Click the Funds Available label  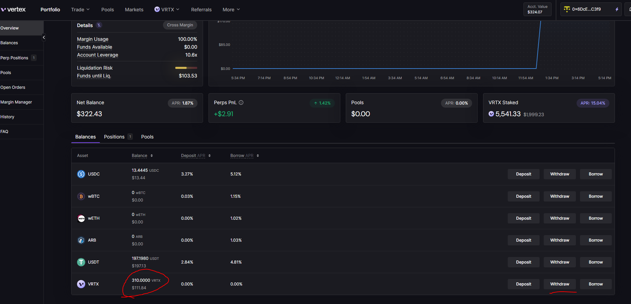coord(94,47)
